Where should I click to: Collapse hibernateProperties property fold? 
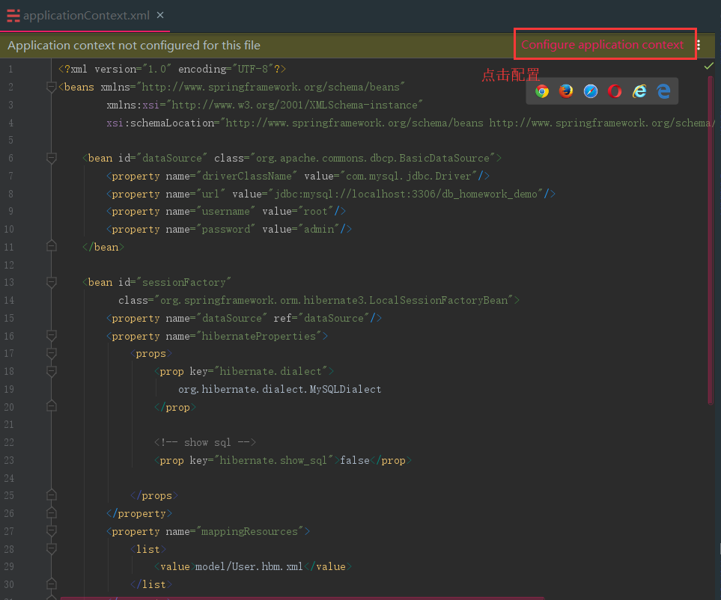click(52, 336)
